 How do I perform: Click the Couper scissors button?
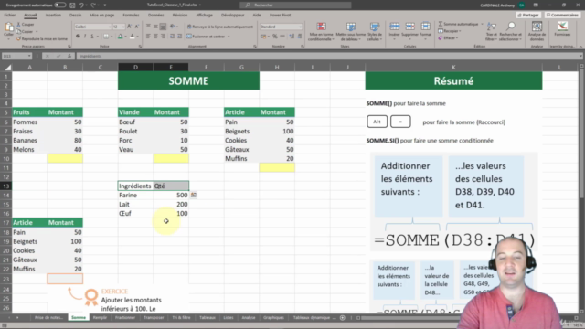(x=25, y=25)
